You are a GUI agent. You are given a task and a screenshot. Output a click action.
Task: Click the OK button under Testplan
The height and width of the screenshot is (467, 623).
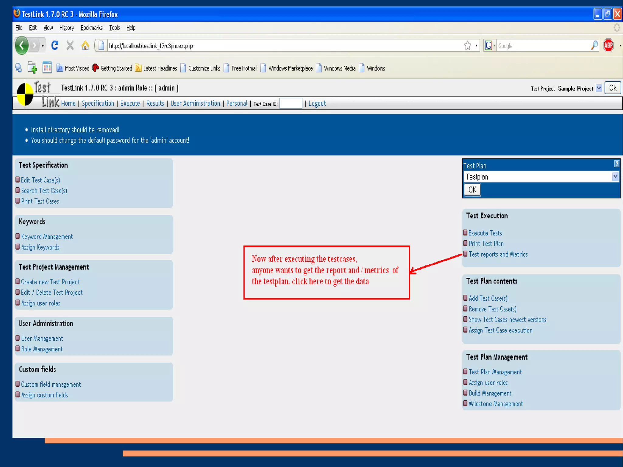(472, 190)
